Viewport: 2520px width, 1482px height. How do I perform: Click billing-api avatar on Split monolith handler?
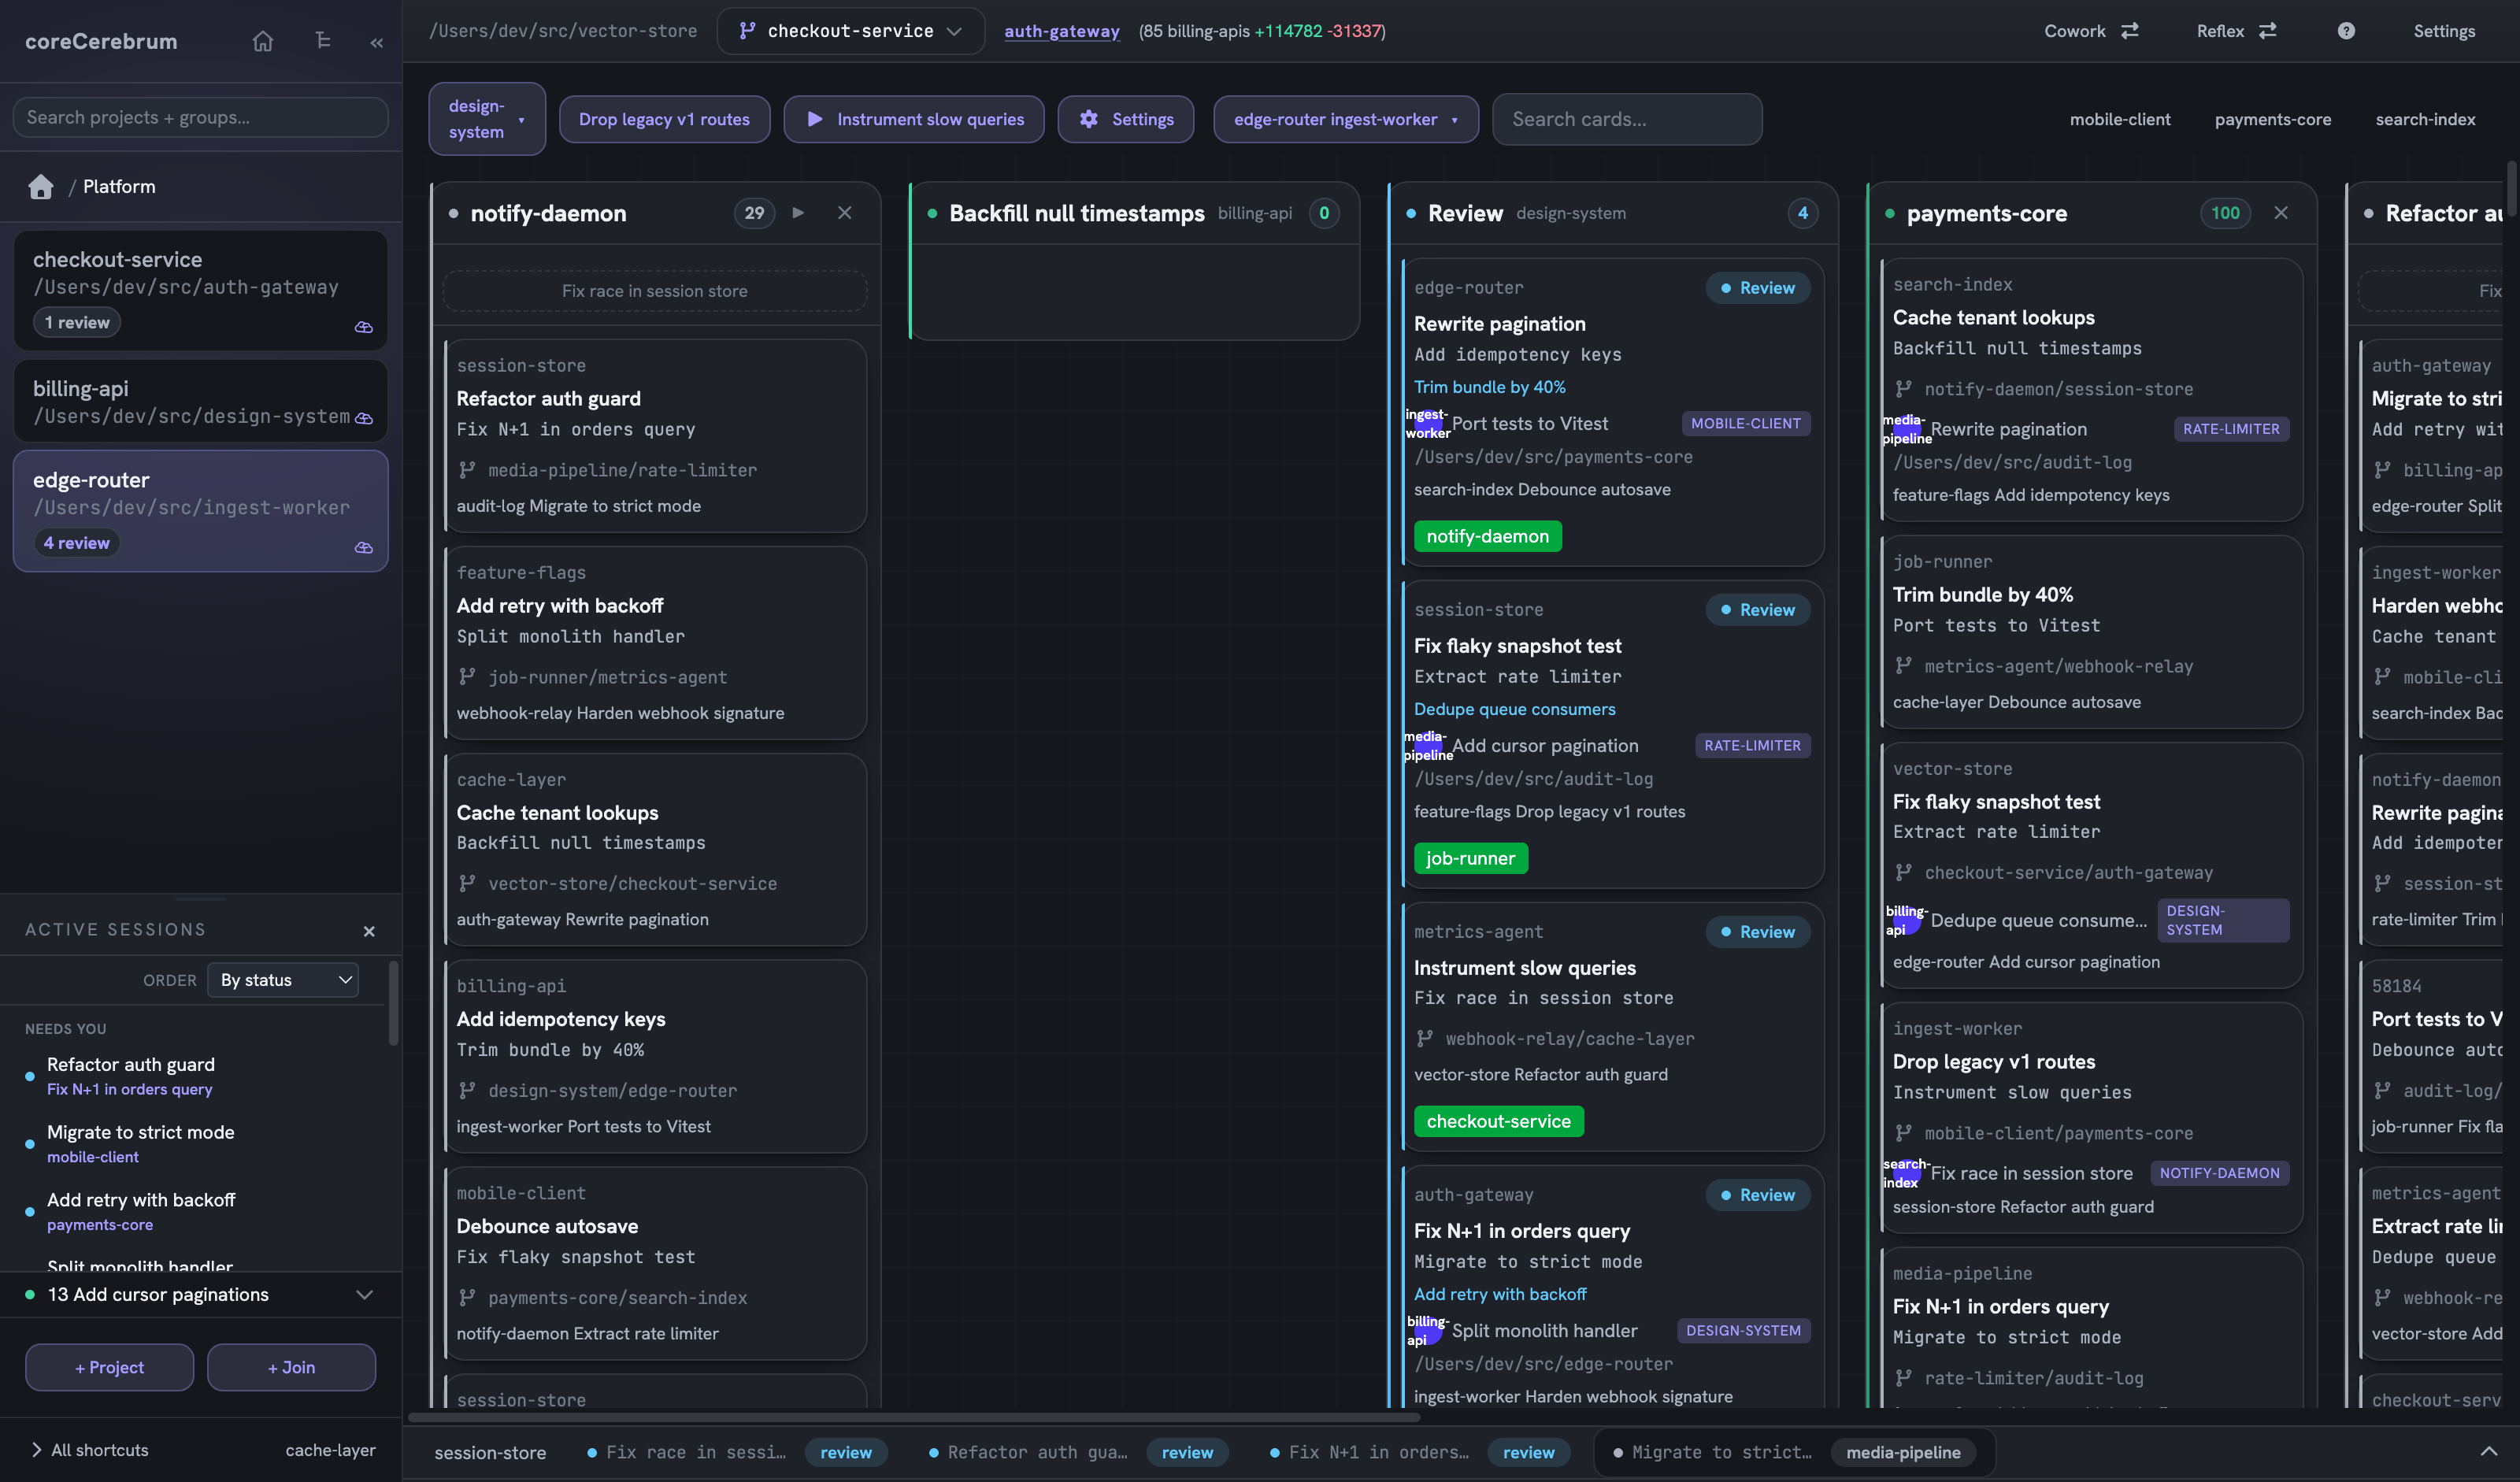[x=1428, y=1331]
